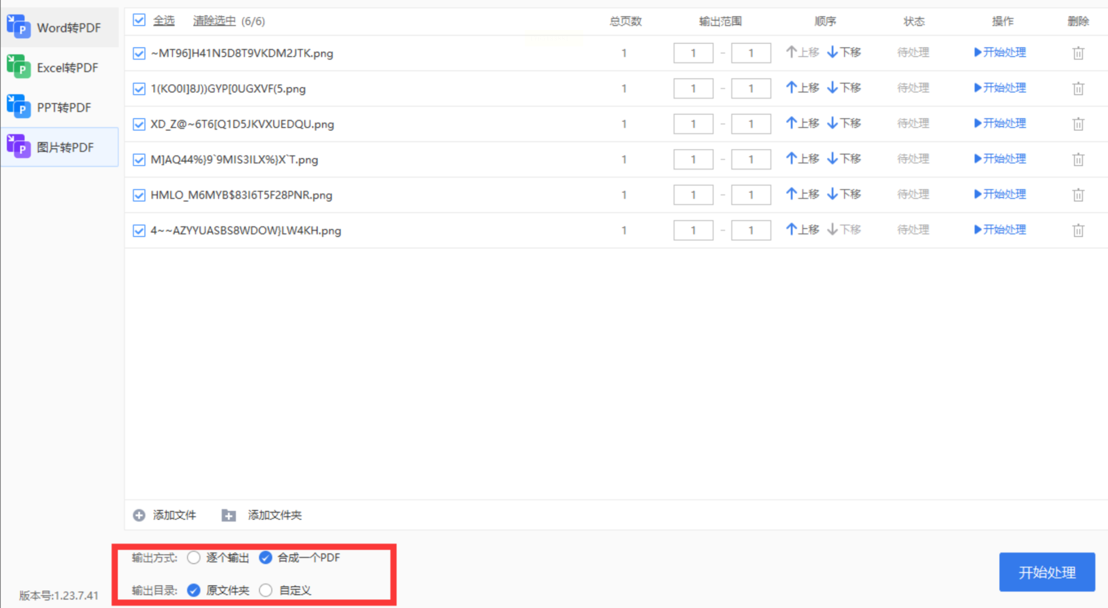Viewport: 1108px width, 608px height.
Task: Click start page field of ~MT96 row
Action: click(x=693, y=53)
